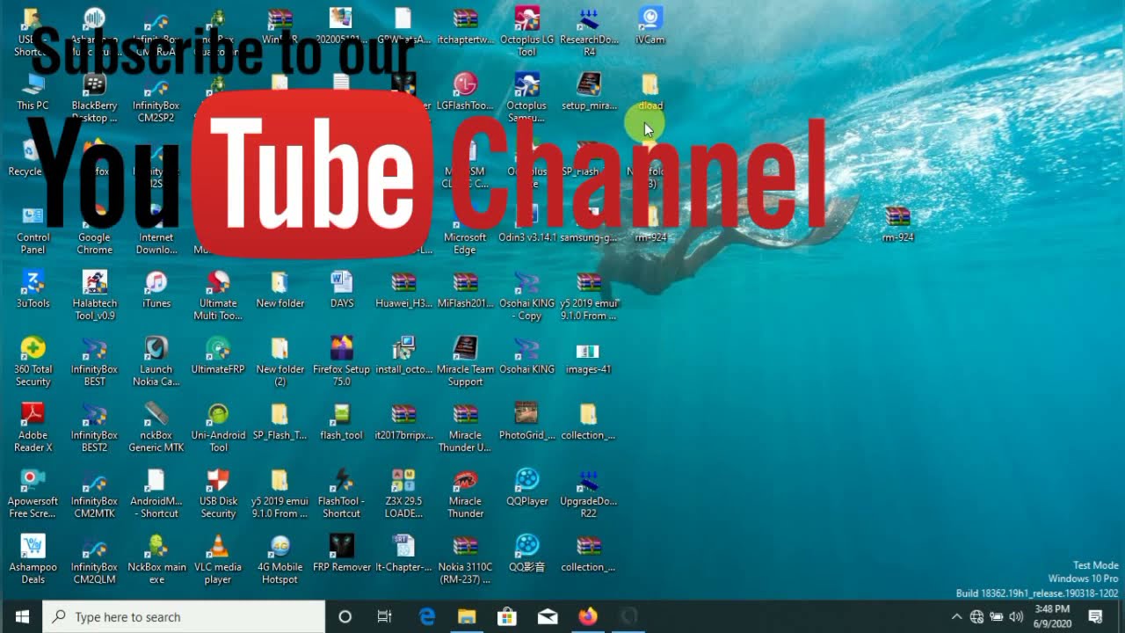
Task: Open the Mail app from the taskbar
Action: click(548, 616)
